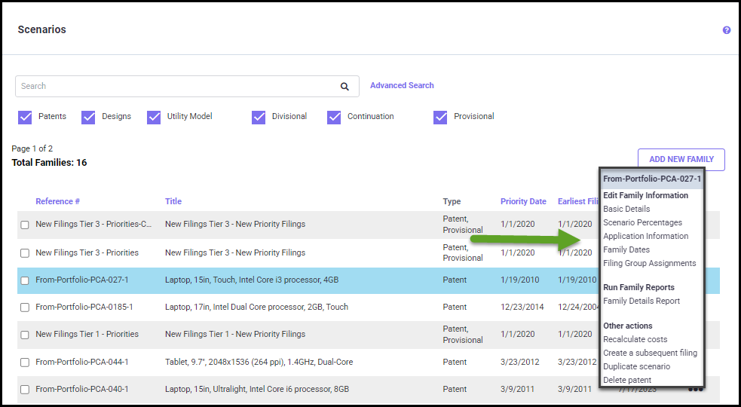Open the Advanced Search link
The width and height of the screenshot is (741, 407).
click(x=402, y=86)
